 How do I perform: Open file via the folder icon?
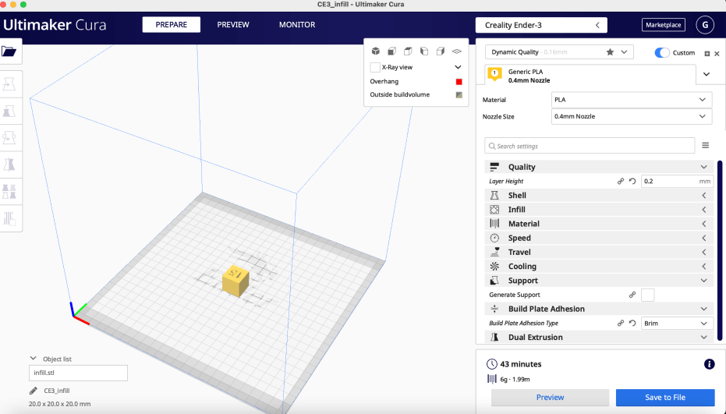click(9, 51)
